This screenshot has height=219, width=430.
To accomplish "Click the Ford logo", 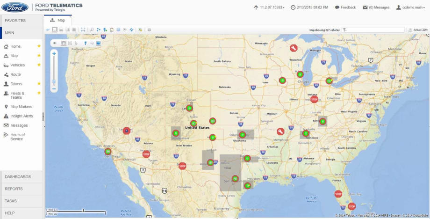I will [x=15, y=7].
